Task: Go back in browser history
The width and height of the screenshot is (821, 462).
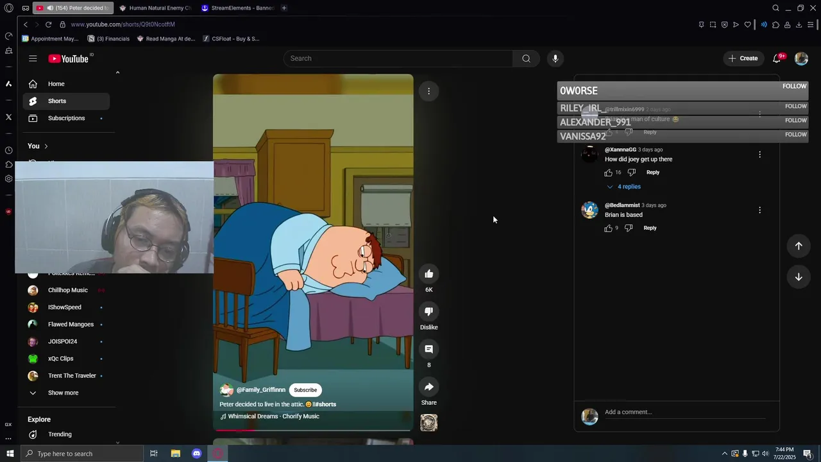Action: (26, 24)
